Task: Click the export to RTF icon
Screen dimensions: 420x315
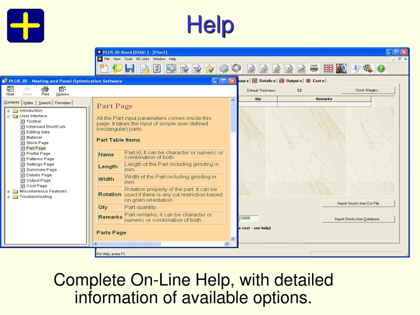Action: point(251,69)
